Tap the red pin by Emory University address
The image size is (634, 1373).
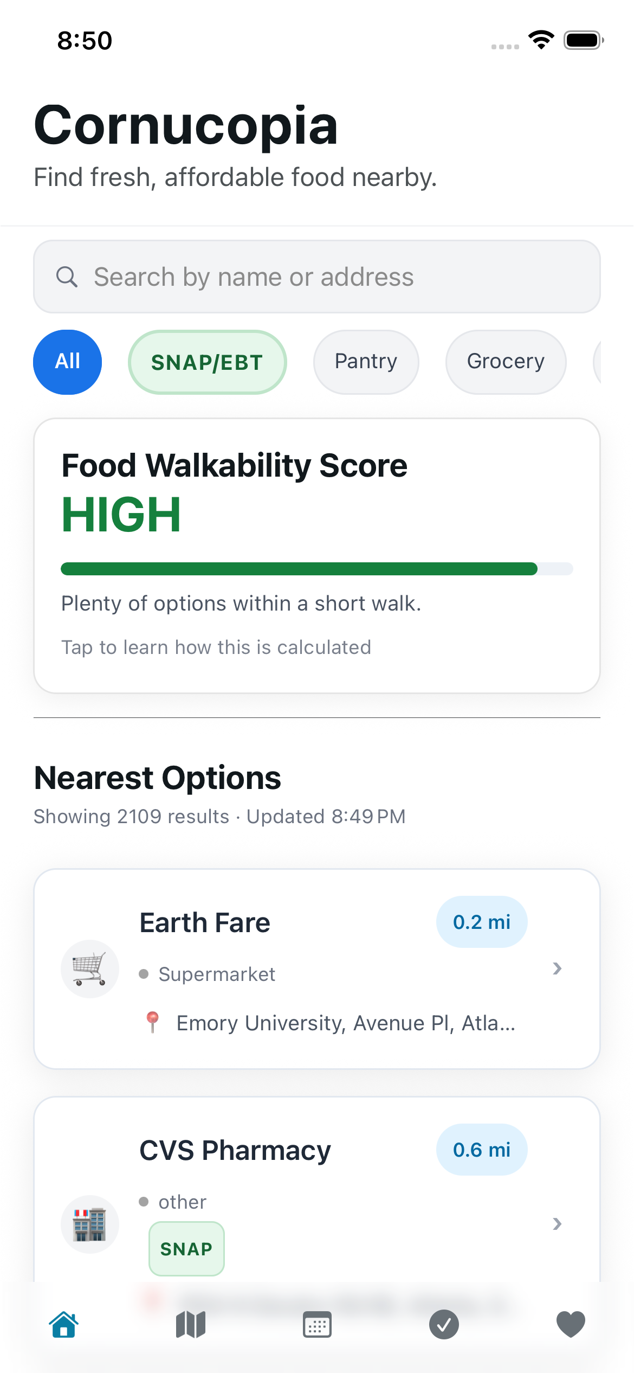(x=153, y=1023)
